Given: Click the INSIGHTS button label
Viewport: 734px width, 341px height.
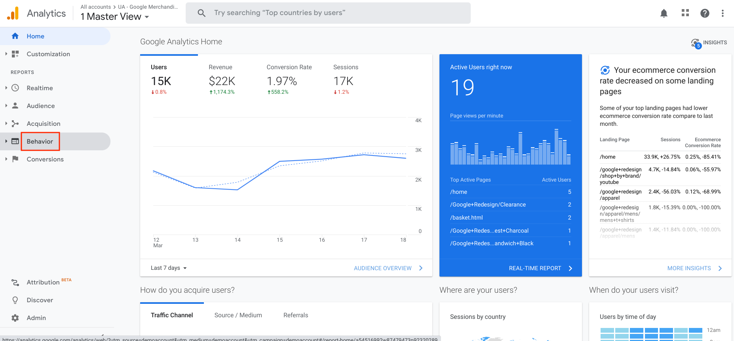Looking at the screenshot, I should [x=715, y=43].
